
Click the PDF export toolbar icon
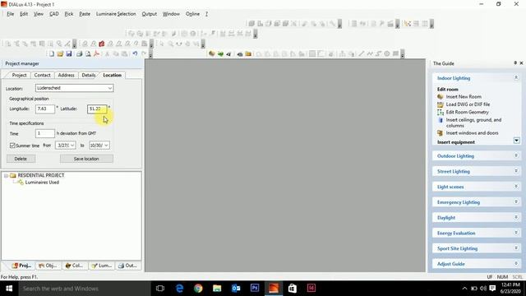pyautogui.click(x=97, y=53)
